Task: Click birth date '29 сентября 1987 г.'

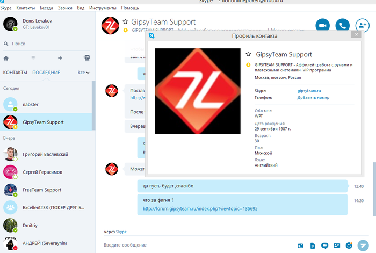Action: pos(273,129)
